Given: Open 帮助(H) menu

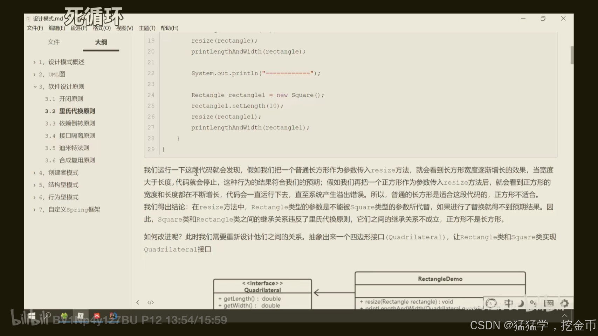Looking at the screenshot, I should pyautogui.click(x=170, y=28).
